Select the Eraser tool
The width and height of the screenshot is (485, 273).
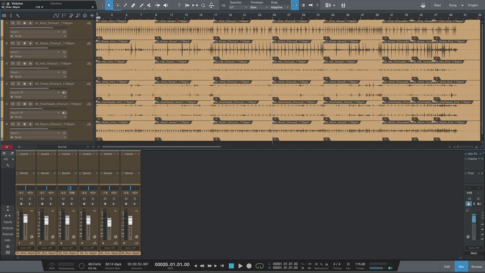pyautogui.click(x=133, y=5)
